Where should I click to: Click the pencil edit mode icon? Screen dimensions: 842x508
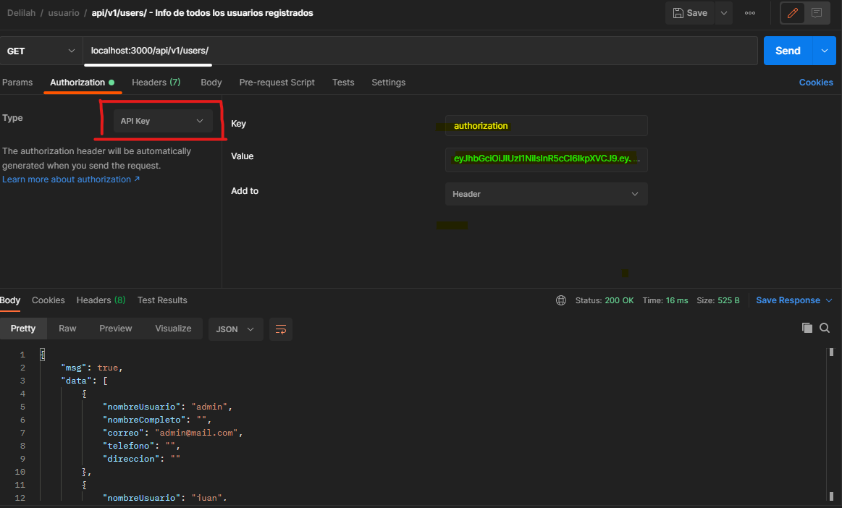[793, 13]
